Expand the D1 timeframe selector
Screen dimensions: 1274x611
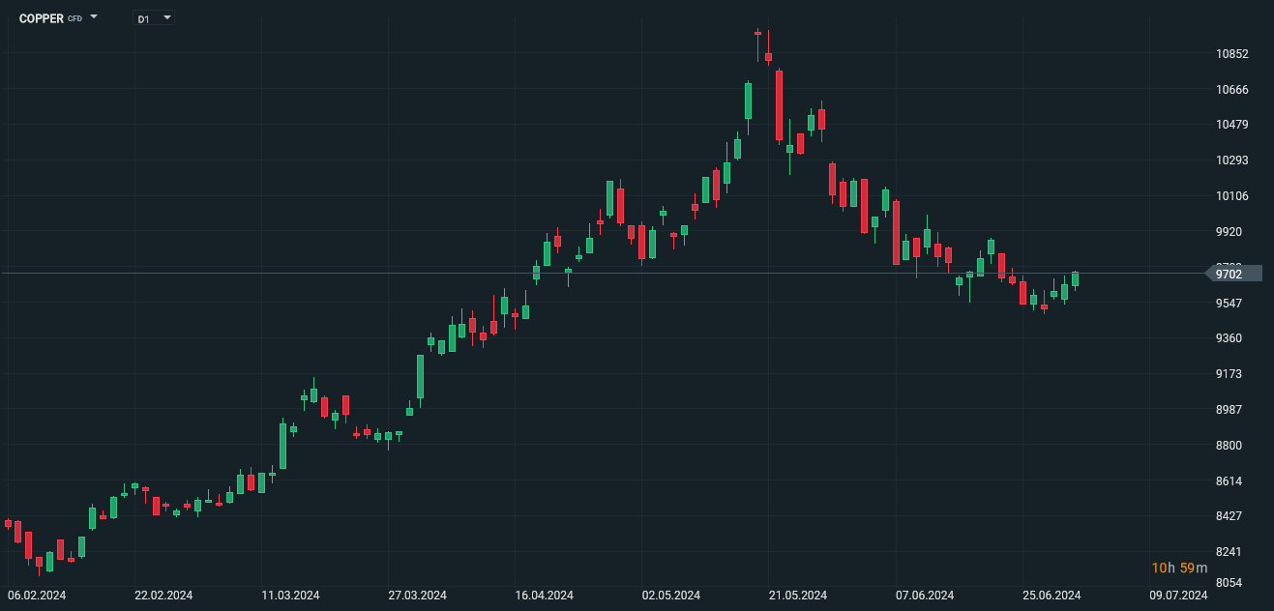tap(153, 18)
